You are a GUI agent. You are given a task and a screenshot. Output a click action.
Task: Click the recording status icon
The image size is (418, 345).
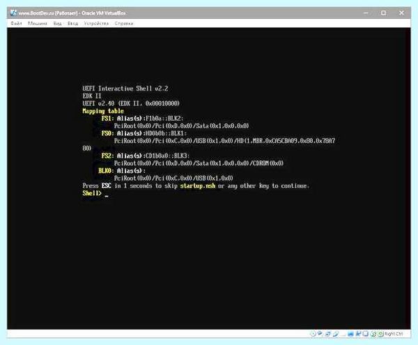(366, 334)
